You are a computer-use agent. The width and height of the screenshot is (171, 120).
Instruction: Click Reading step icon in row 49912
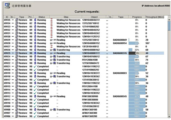(53, 96)
